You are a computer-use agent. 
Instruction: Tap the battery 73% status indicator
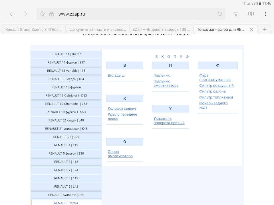click(x=256, y=3)
